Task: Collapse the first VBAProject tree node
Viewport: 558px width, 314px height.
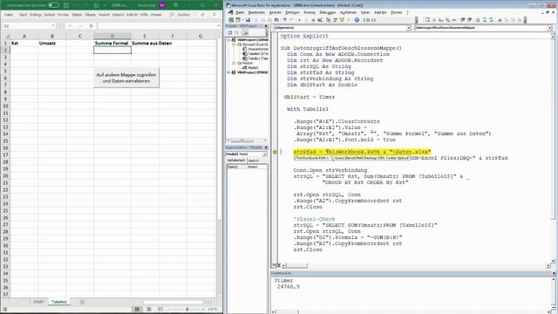Action: (228, 40)
